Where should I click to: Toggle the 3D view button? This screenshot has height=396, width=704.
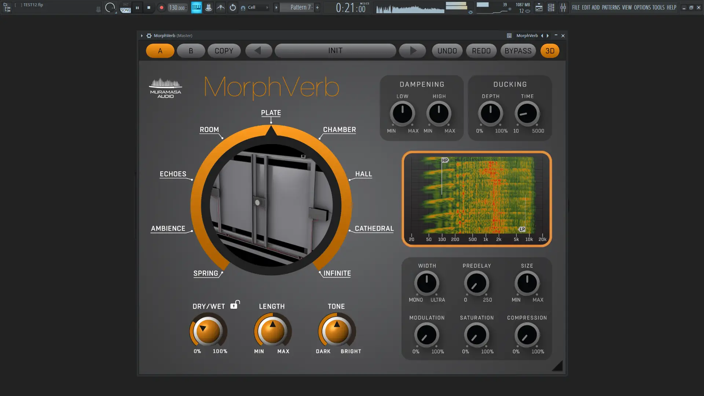click(549, 51)
